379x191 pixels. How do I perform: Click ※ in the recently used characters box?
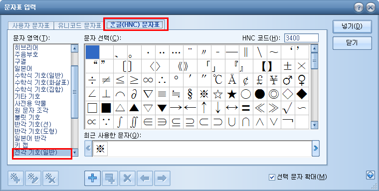tap(100, 149)
